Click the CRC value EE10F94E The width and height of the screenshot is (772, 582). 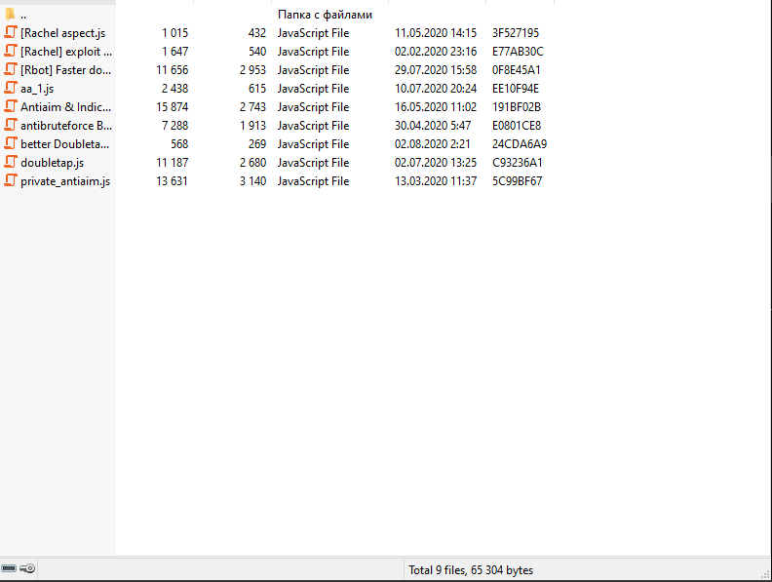516,89
